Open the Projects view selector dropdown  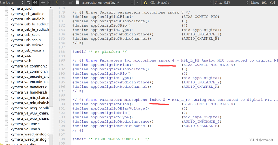coord(22,2)
